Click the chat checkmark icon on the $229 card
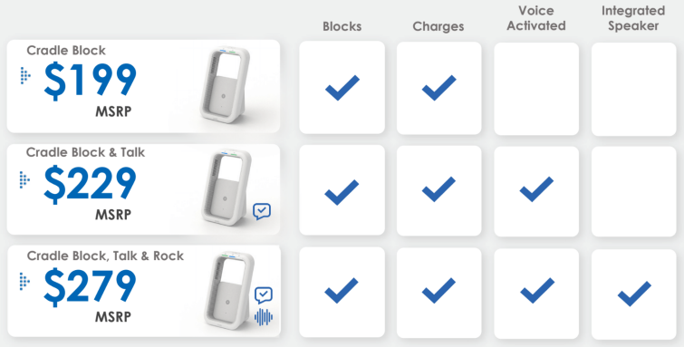 262,212
